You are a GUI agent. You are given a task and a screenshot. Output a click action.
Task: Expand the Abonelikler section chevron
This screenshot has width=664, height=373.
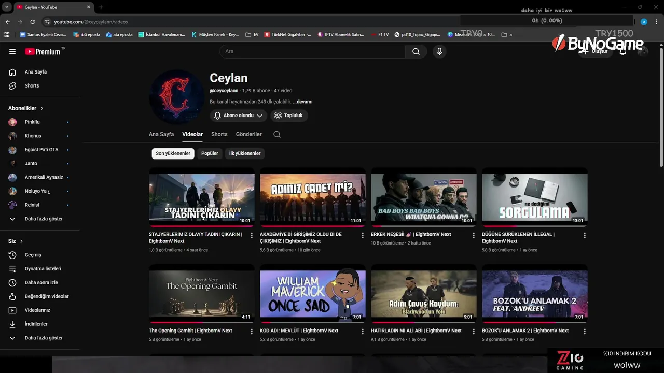point(42,108)
